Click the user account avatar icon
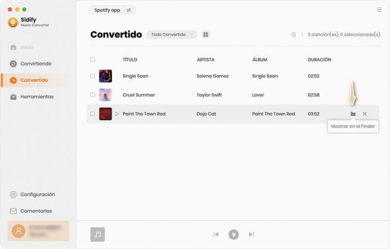Screen dimensions: 390x249 point(19,231)
